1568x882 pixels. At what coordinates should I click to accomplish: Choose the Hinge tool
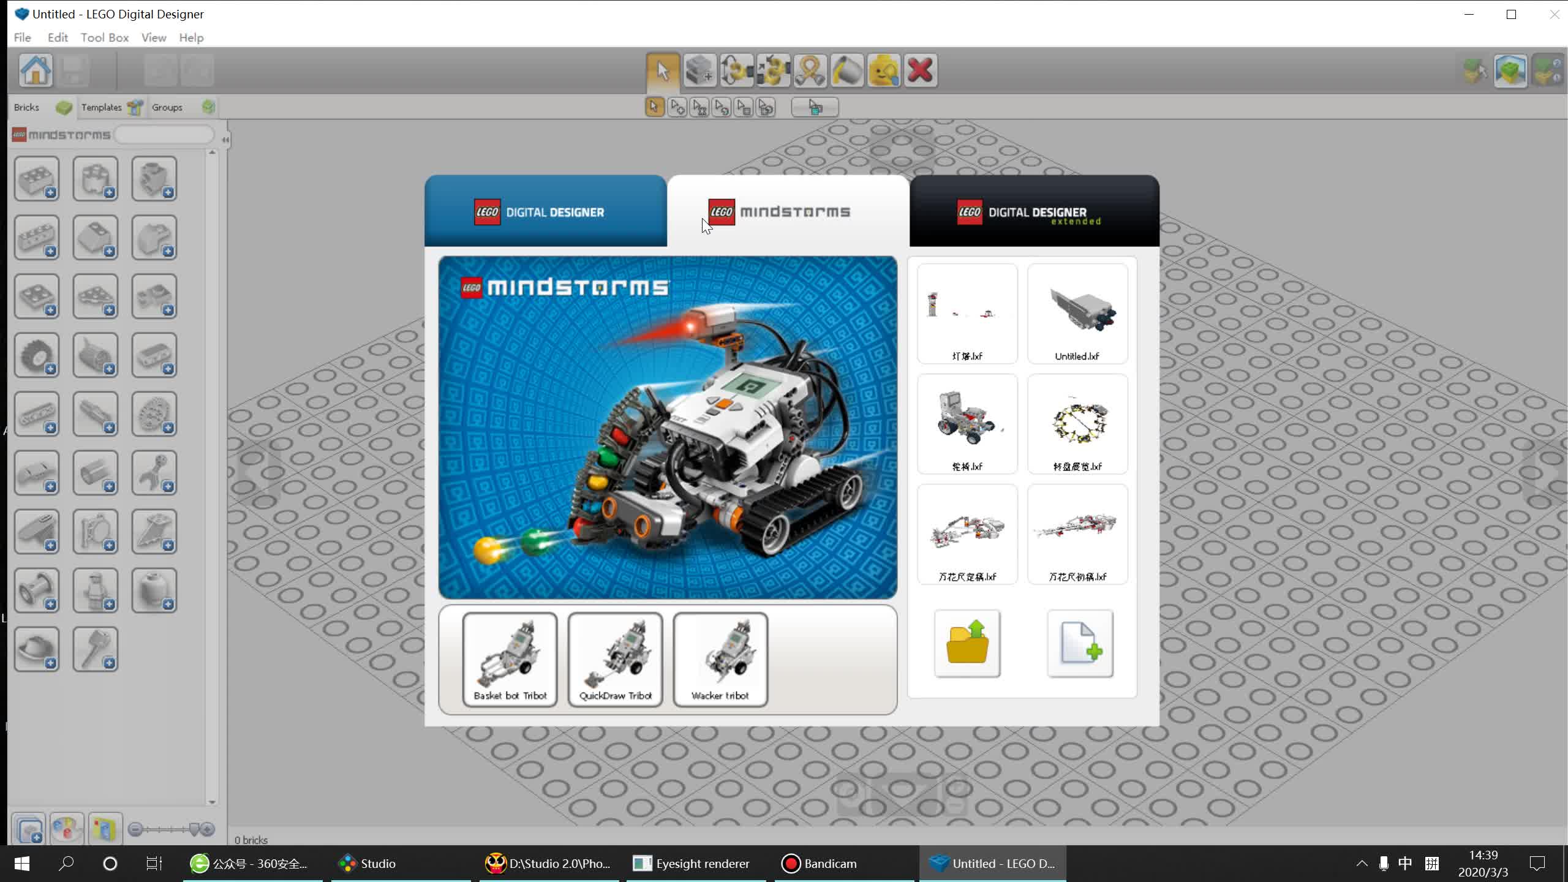pos(736,70)
